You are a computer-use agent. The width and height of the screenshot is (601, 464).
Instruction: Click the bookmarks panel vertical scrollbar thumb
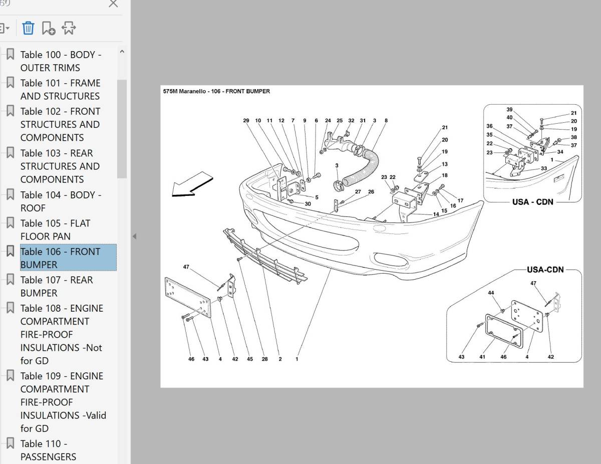[x=122, y=128]
